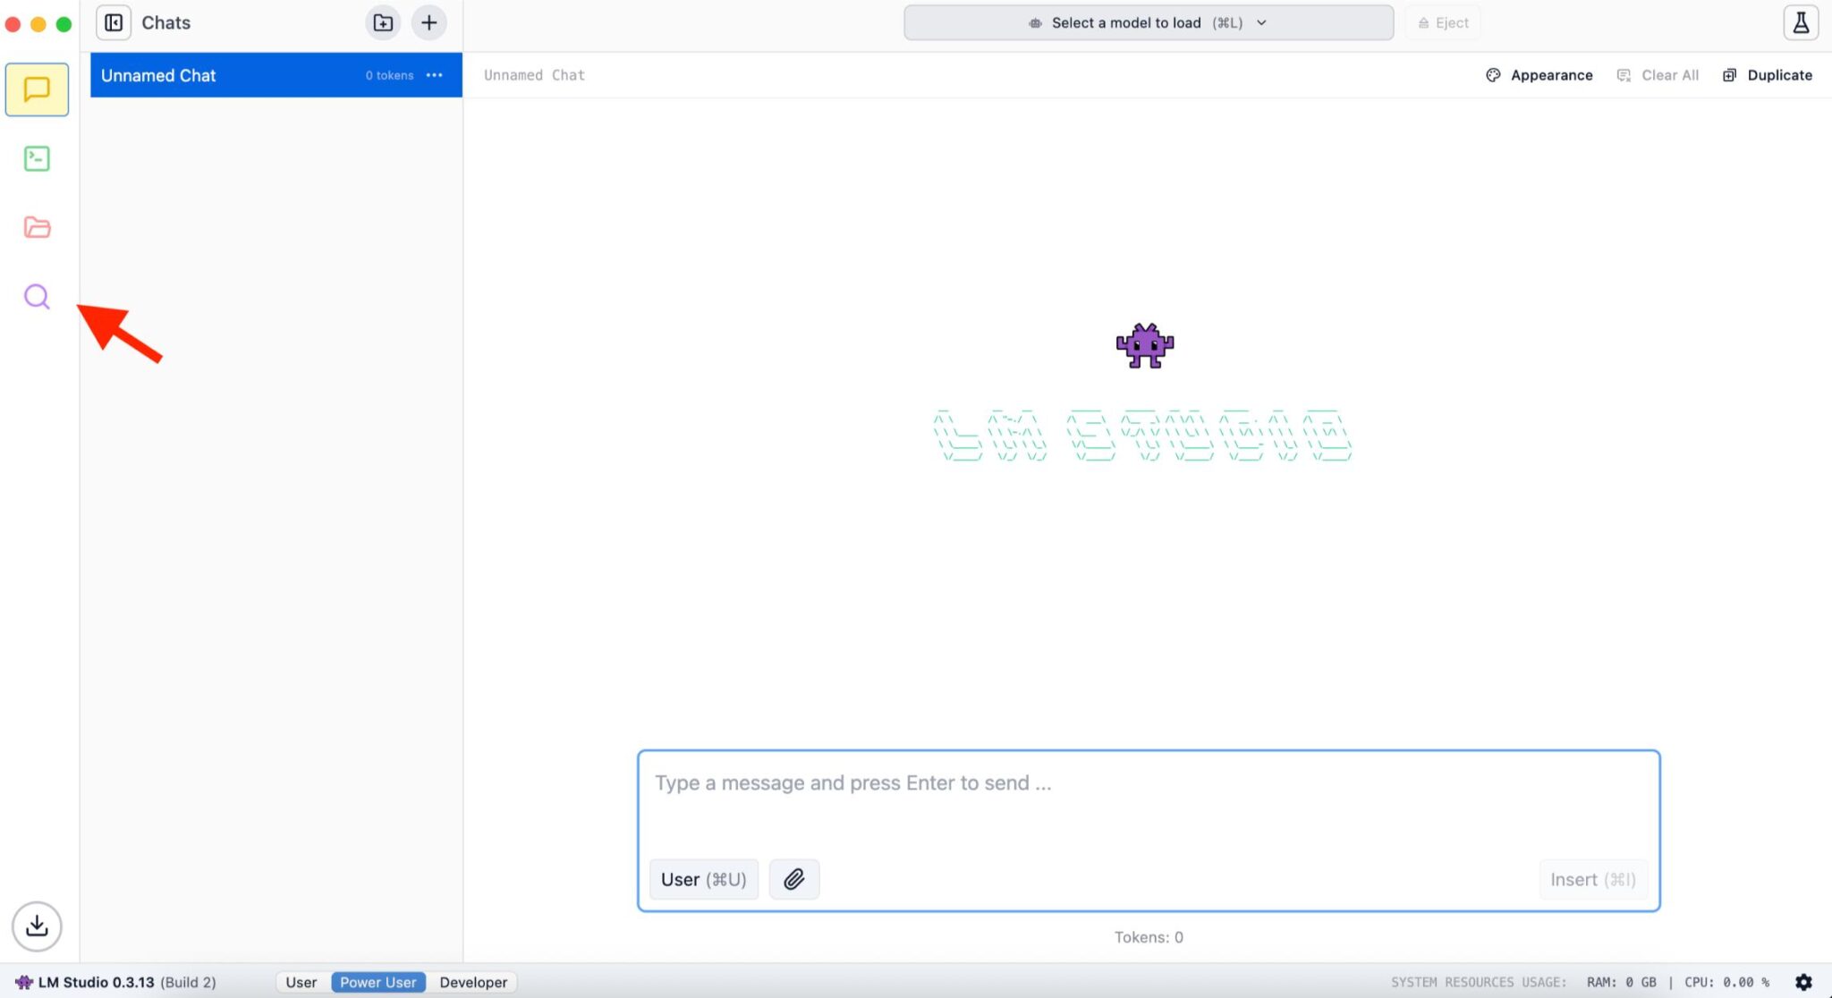The height and width of the screenshot is (998, 1832).
Task: Enable Developer mode at bottom
Action: 473,981
